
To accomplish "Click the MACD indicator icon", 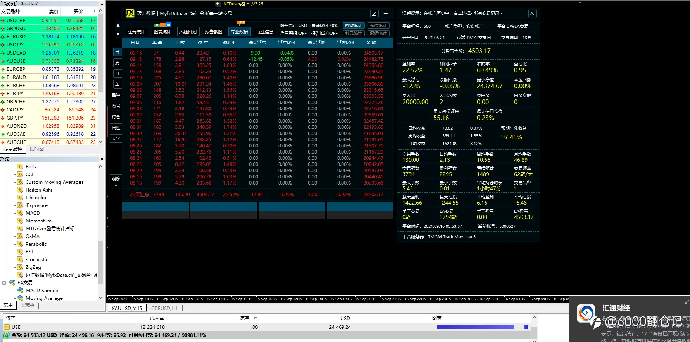I will click(x=20, y=213).
